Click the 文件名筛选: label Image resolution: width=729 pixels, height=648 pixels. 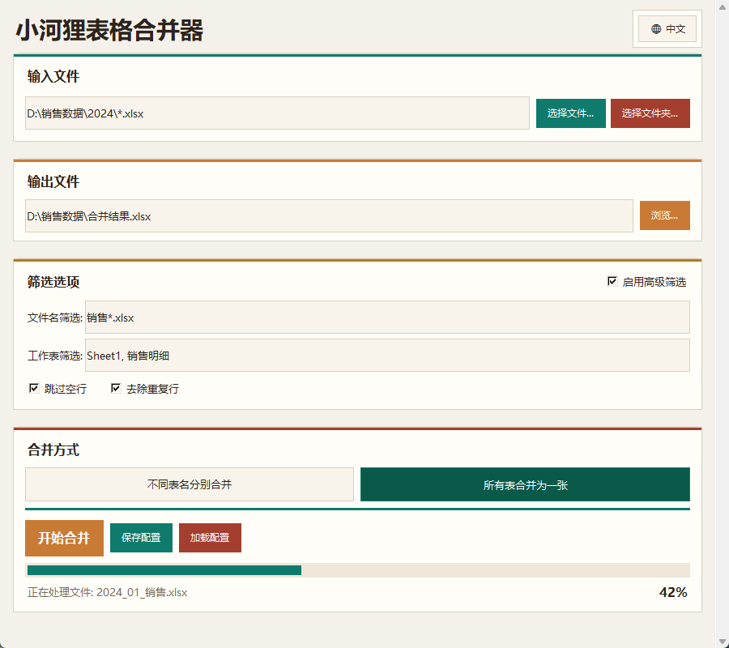tap(55, 318)
